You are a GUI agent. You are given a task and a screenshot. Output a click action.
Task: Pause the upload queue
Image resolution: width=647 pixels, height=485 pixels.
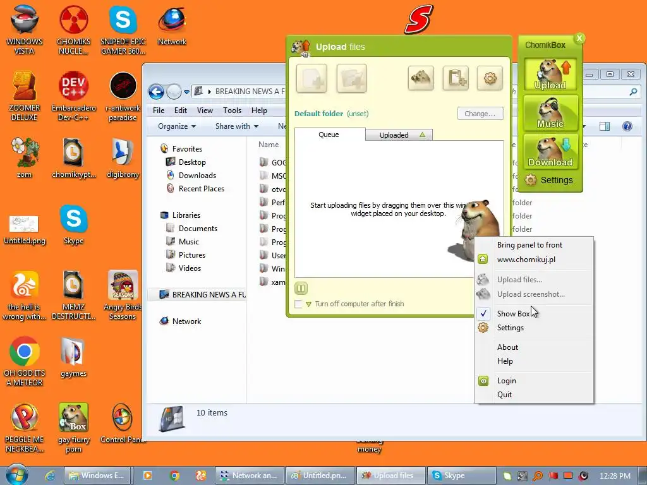[301, 288]
